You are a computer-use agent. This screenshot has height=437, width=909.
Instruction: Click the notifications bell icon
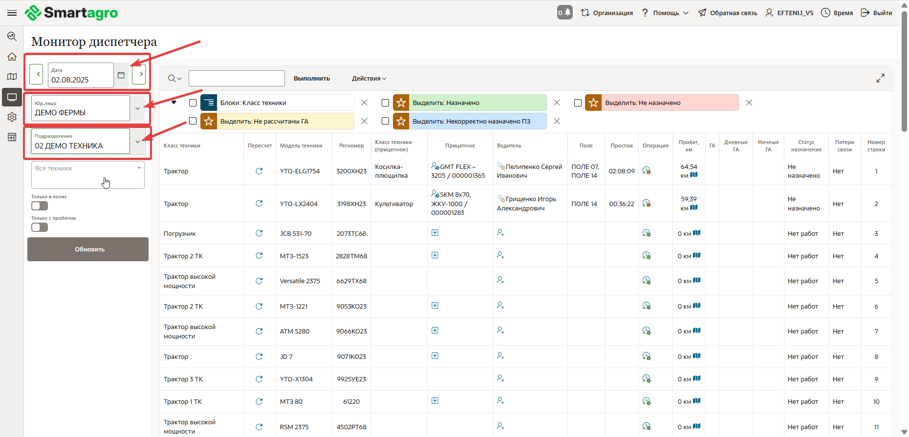pyautogui.click(x=565, y=13)
